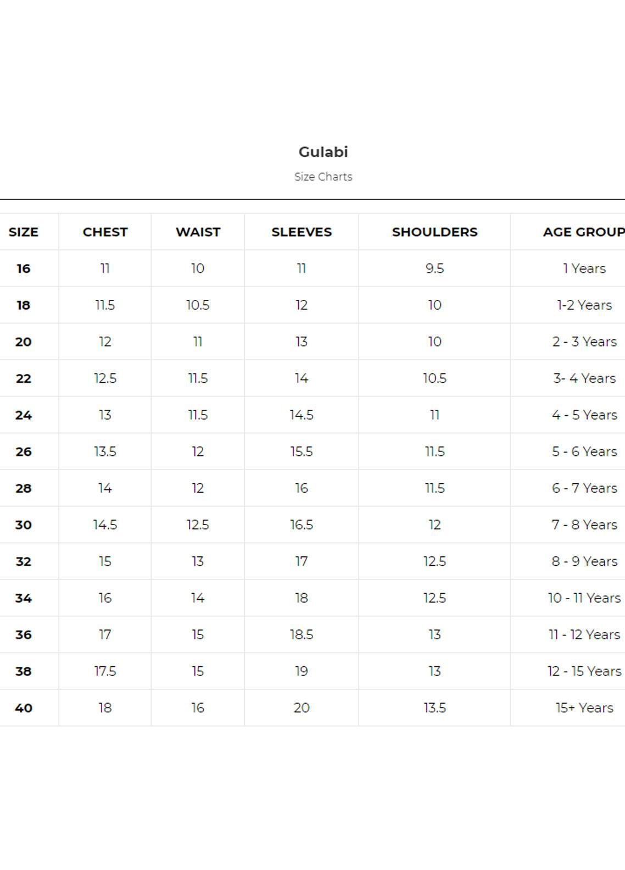Select the 1-2 Years age cell

584,305
